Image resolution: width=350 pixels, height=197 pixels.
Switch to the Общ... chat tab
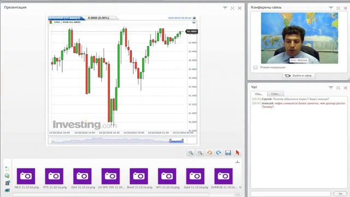(x=259, y=94)
